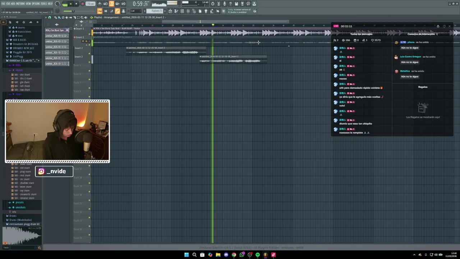Screen dimensions: 460x259
Task: Toggle the highlighted 3-2 countdown before recording
Action: pos(111,4)
